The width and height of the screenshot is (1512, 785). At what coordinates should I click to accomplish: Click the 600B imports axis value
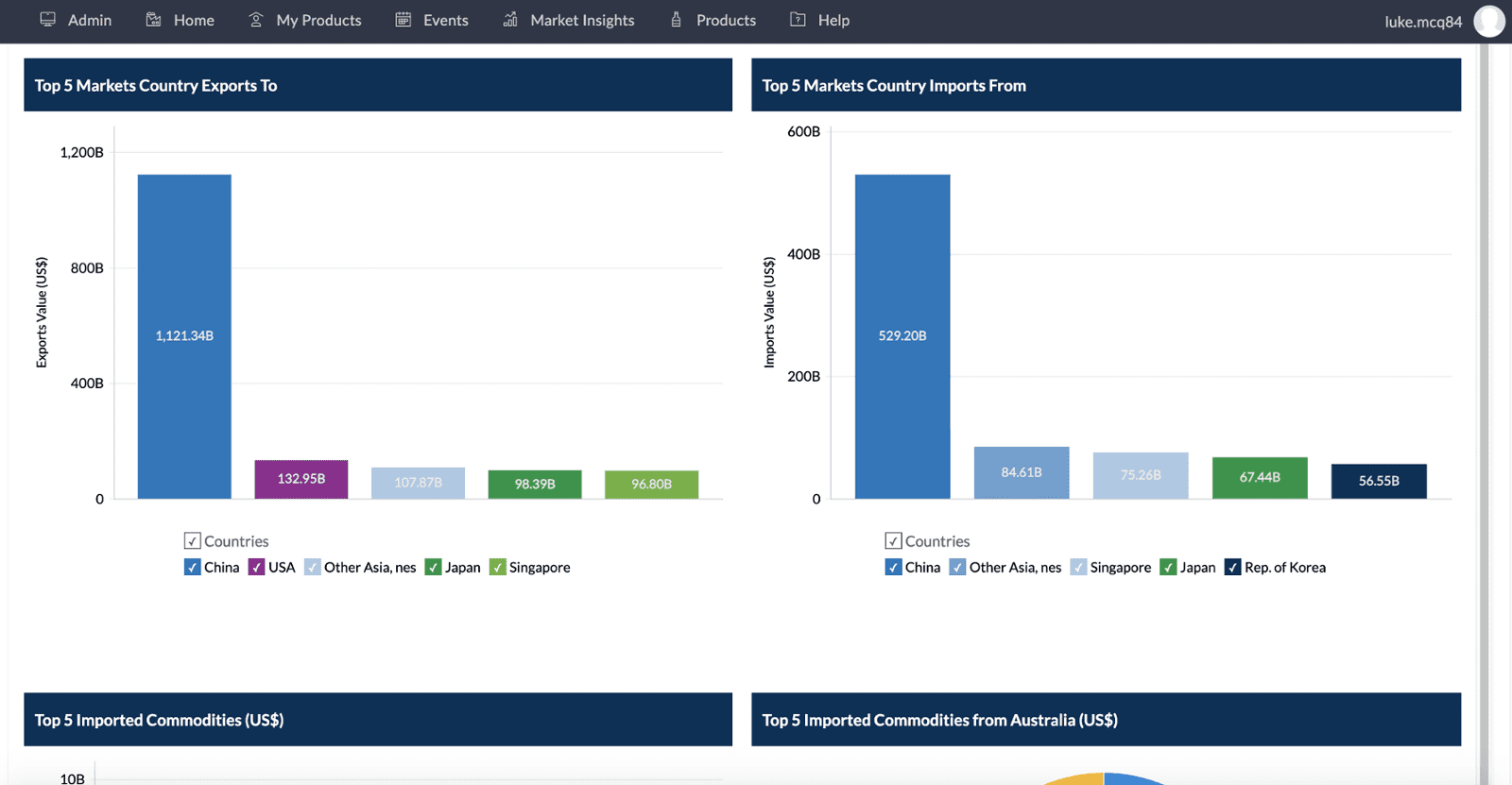pos(803,131)
